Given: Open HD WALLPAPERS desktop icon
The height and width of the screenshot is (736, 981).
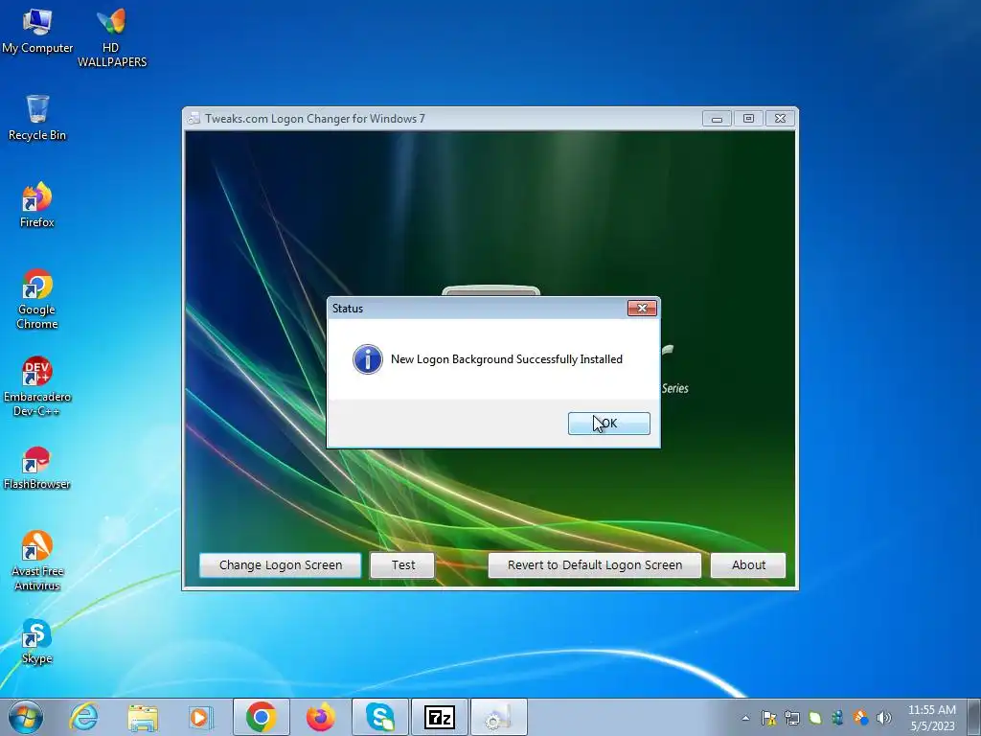Looking at the screenshot, I should pyautogui.click(x=111, y=37).
